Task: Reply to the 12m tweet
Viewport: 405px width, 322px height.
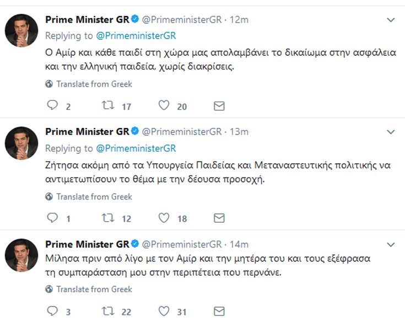Action: pos(52,106)
